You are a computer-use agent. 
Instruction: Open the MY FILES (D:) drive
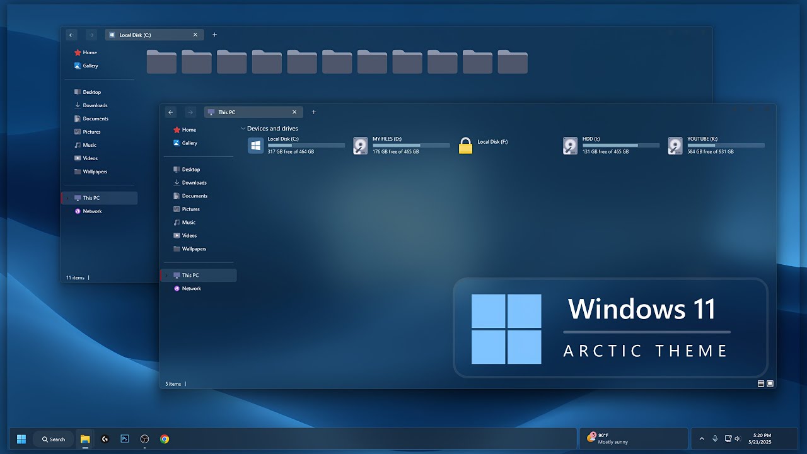coord(402,146)
